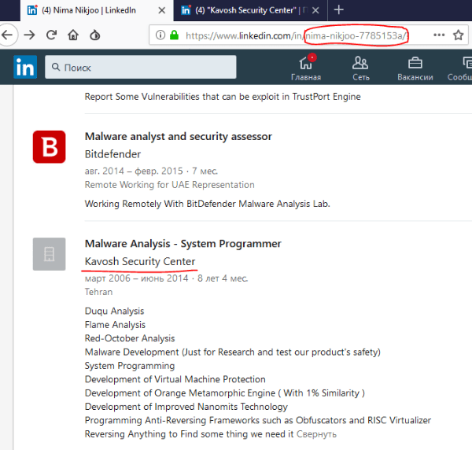Image resolution: width=472 pixels, height=450 pixels.
Task: Open the Kavosh Security Center company link
Action: [140, 261]
